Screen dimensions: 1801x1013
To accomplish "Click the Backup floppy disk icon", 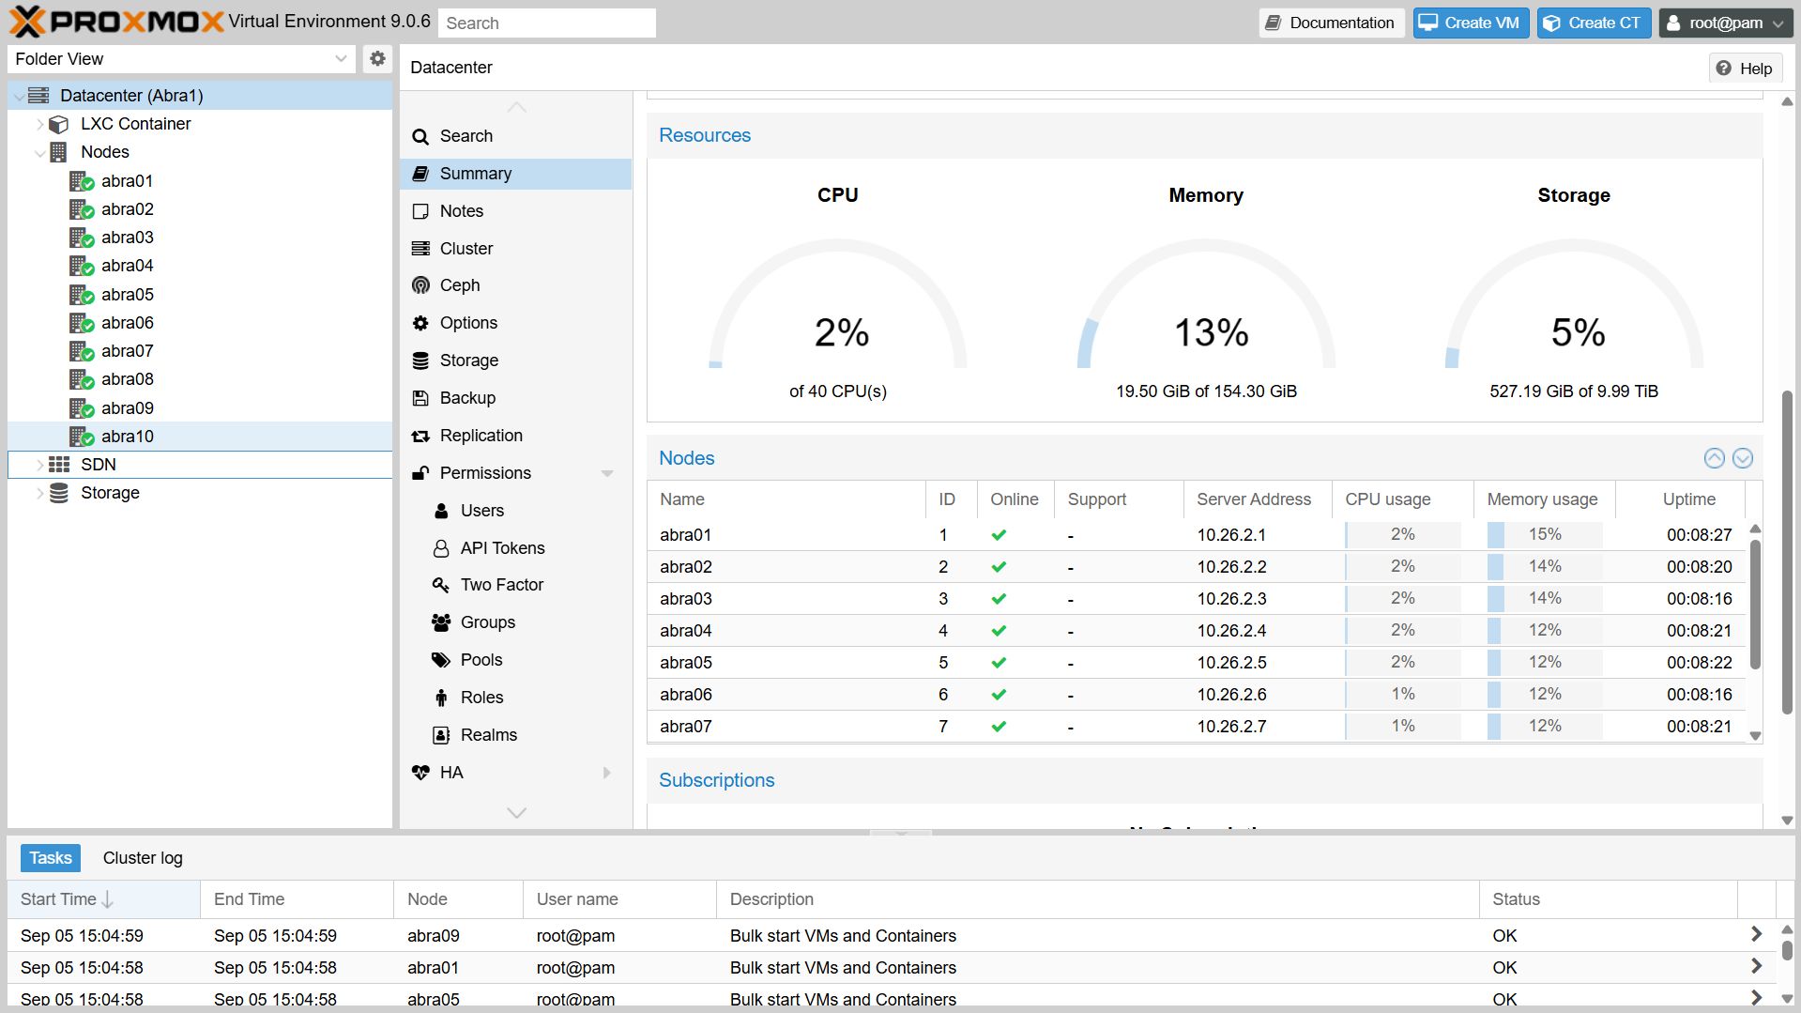I will click(420, 398).
